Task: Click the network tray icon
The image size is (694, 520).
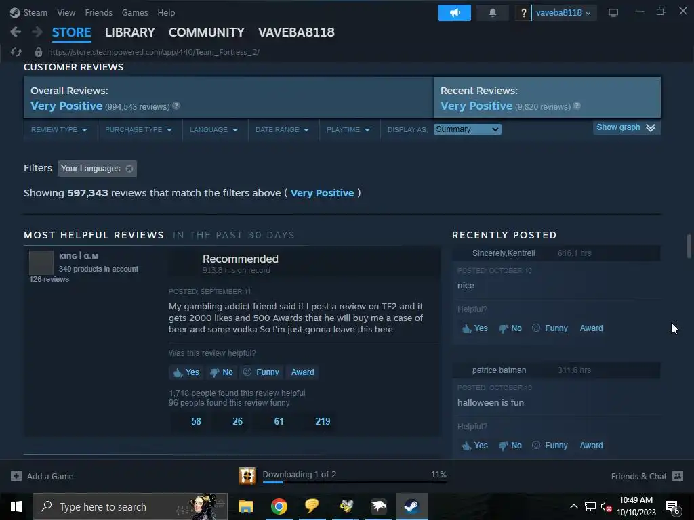Action: pos(590,506)
